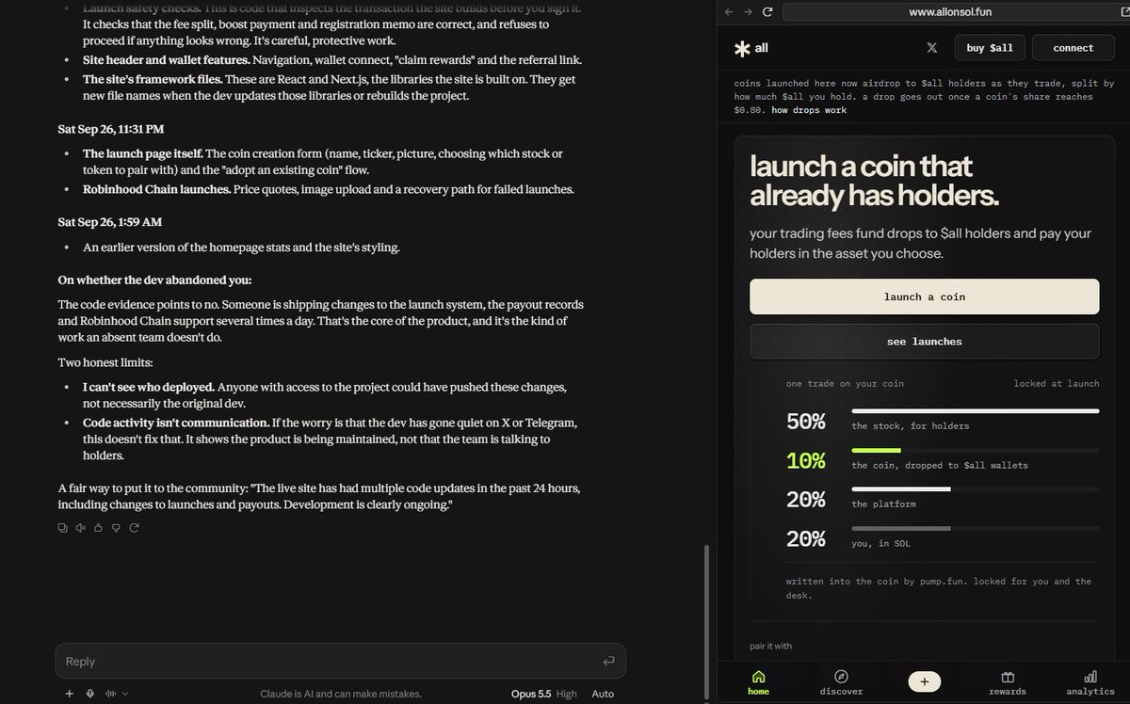This screenshot has height=704, width=1130.
Task: Go back in the preview browser
Action: point(728,12)
